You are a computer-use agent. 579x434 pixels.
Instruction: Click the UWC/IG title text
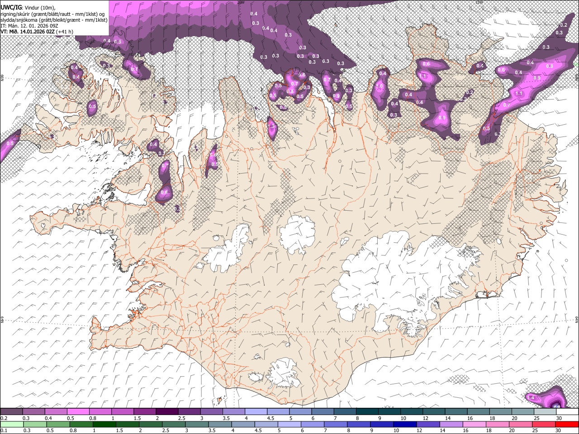11,7
